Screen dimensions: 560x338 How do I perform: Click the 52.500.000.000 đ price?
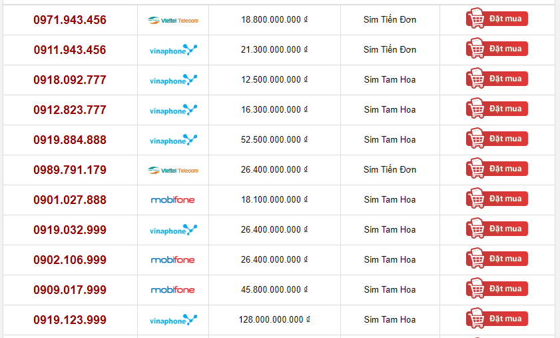pyautogui.click(x=274, y=140)
